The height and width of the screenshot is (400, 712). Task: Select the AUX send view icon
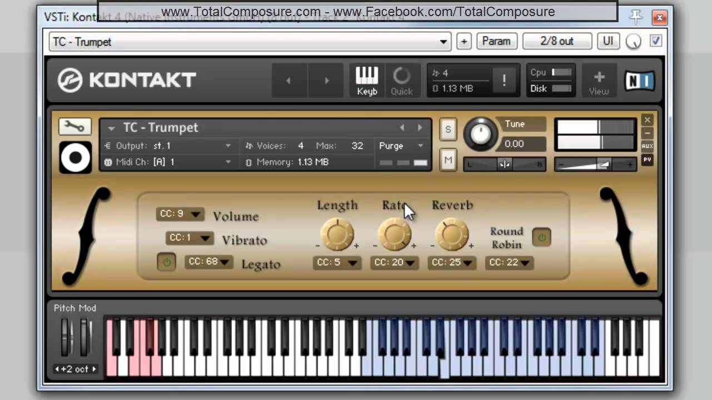[x=647, y=146]
